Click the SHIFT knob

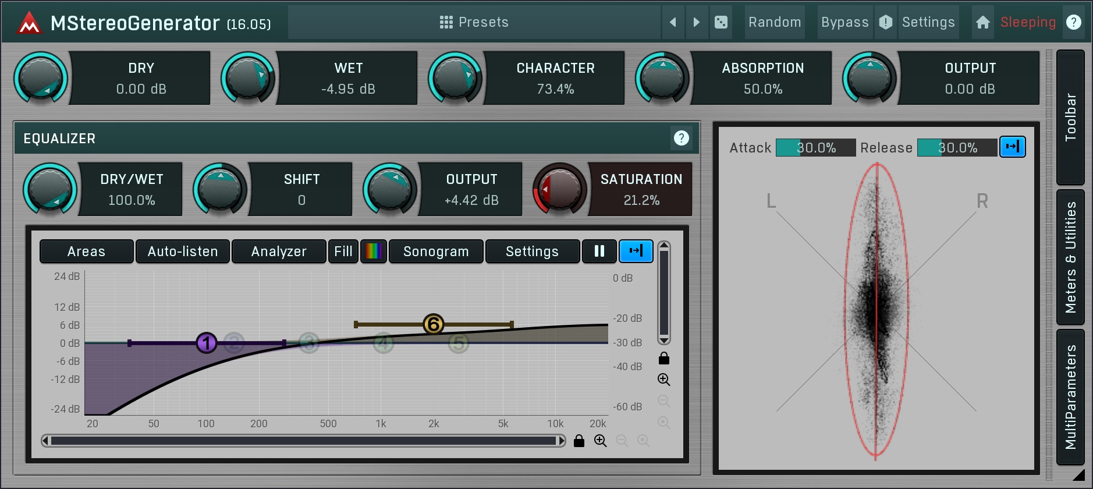point(220,189)
